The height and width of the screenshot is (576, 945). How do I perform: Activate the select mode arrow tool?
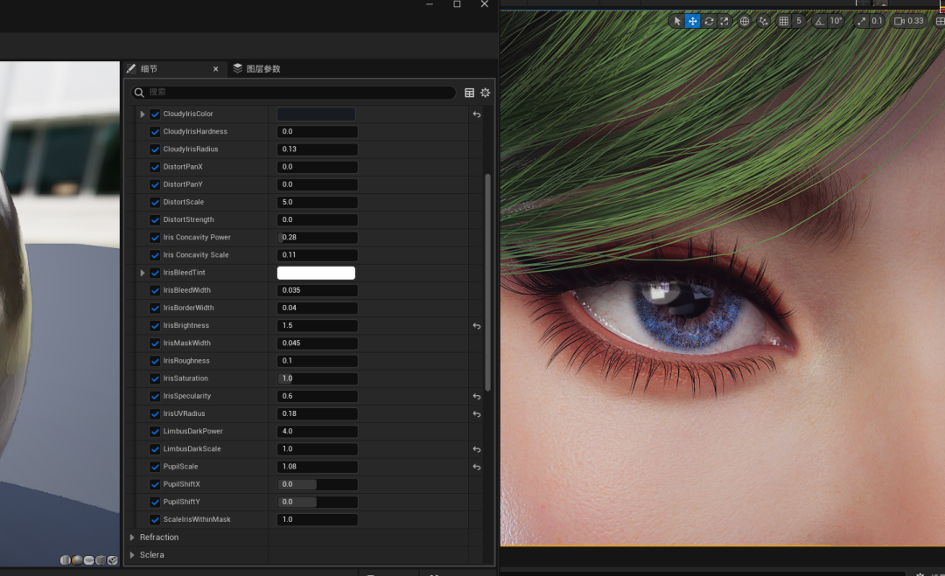(x=677, y=21)
